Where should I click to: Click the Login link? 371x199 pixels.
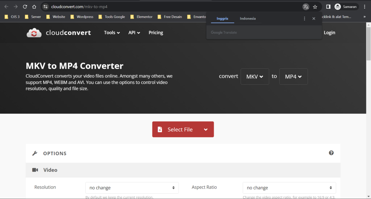click(329, 33)
